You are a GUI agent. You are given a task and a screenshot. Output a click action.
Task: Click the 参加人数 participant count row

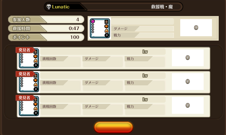[x=46, y=19]
